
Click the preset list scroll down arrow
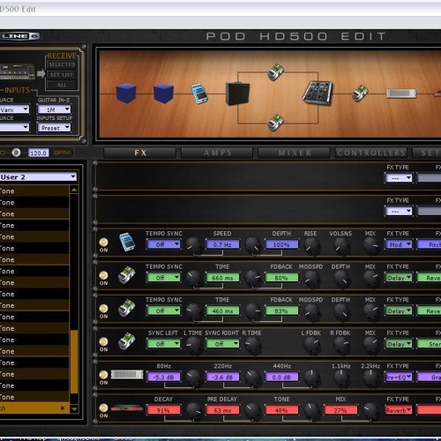[74, 409]
